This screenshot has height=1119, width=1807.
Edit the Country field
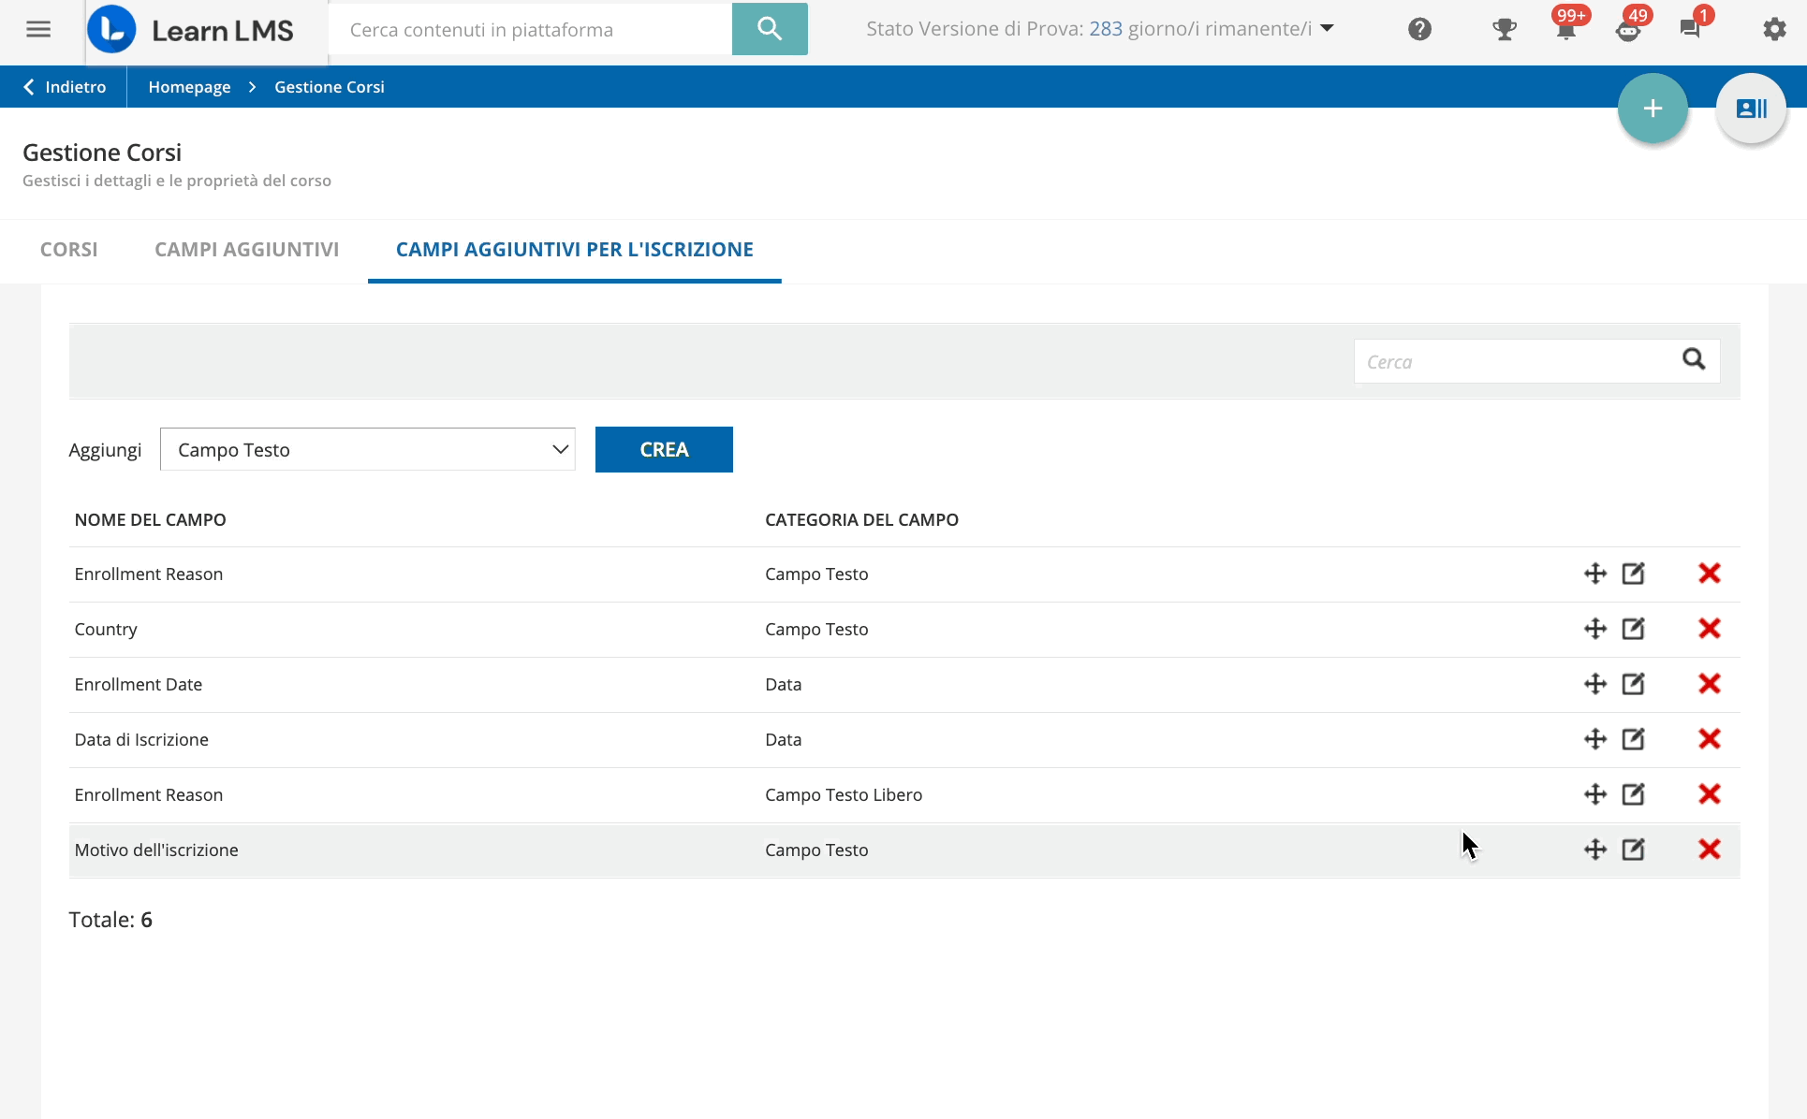(x=1633, y=629)
